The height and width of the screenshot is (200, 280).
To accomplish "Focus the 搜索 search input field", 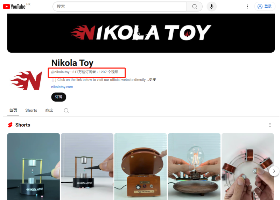I will 120,7.
